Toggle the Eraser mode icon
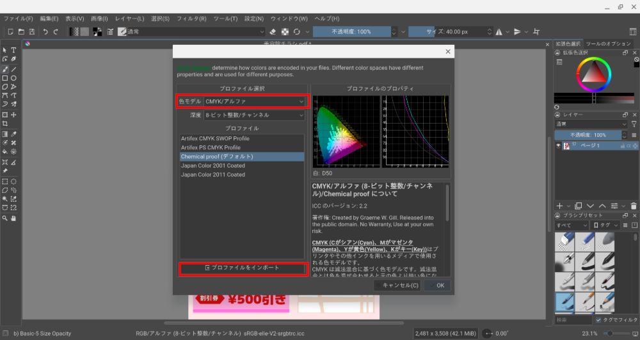This screenshot has width=640, height=340. coord(273,31)
